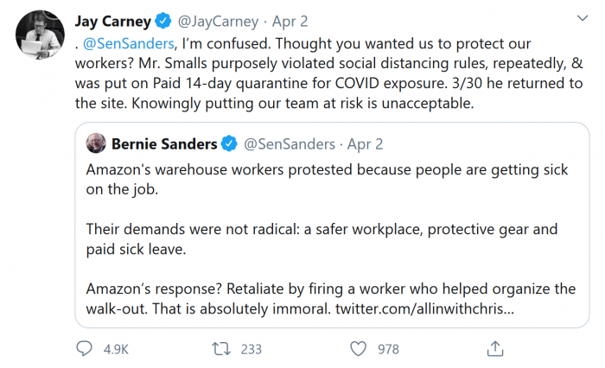The height and width of the screenshot is (368, 605).
Task: Click the 4.9K replies count
Action: pyautogui.click(x=115, y=349)
